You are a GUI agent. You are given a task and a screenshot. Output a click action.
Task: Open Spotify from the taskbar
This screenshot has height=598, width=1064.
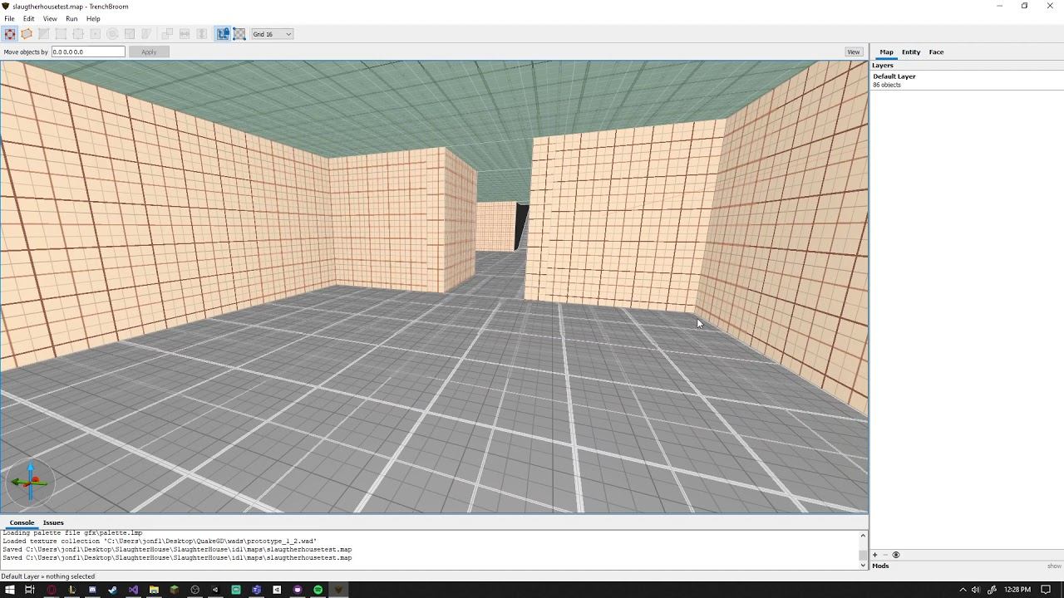tap(318, 590)
